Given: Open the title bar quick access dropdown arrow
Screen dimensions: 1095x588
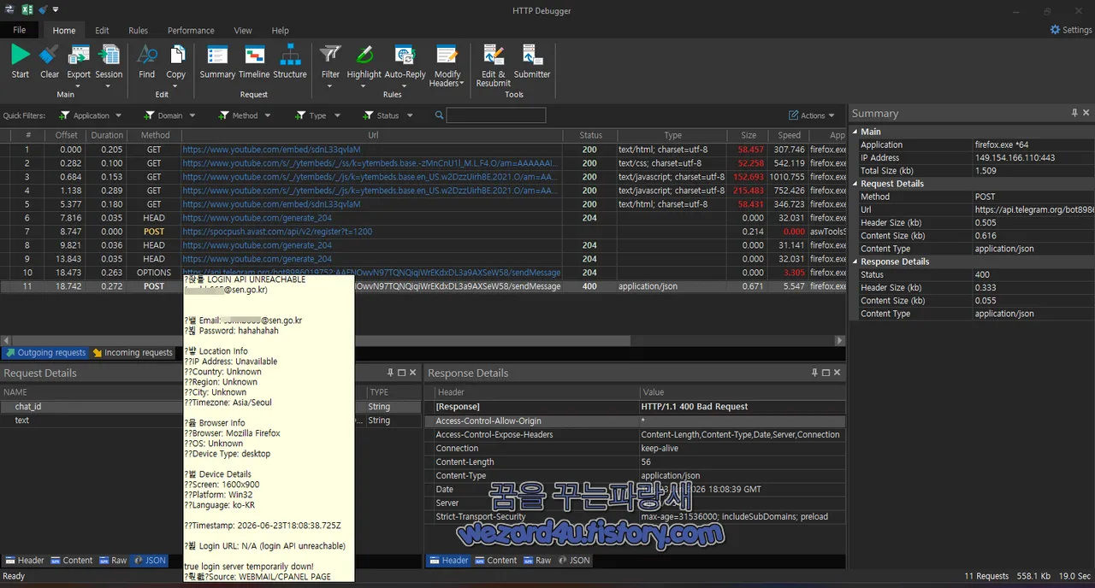Looking at the screenshot, I should [56, 10].
